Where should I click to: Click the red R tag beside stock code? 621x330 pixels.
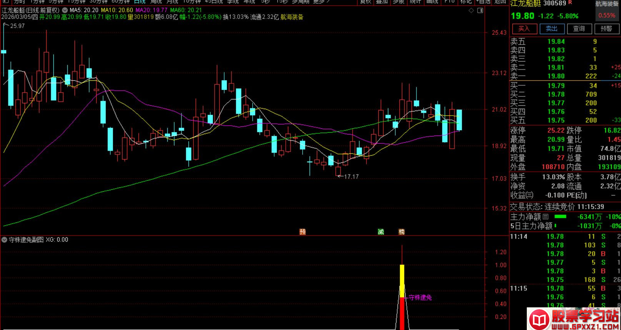[x=570, y=3]
